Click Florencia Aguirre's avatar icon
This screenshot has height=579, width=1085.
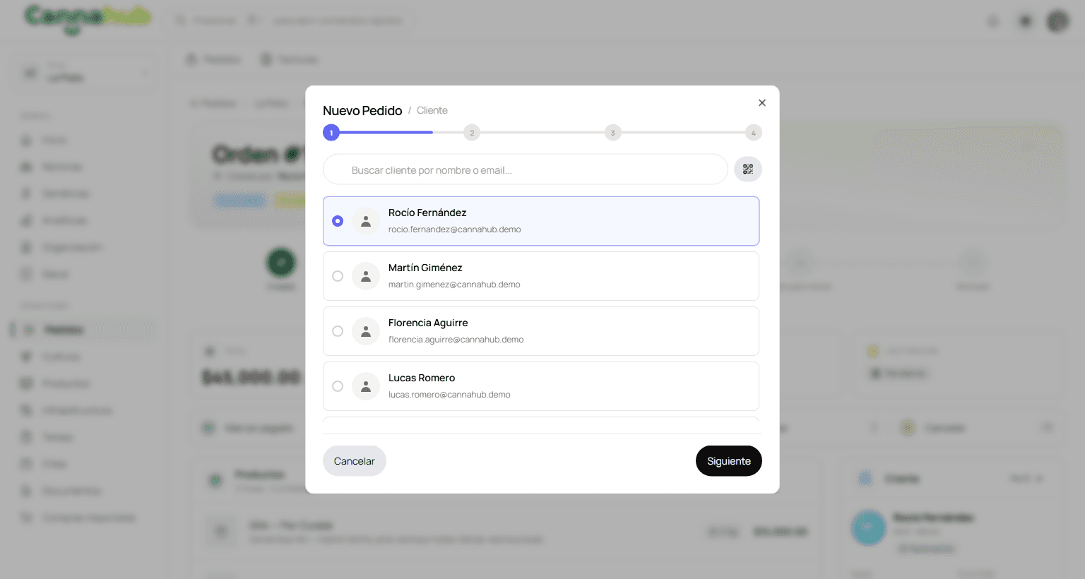(366, 331)
